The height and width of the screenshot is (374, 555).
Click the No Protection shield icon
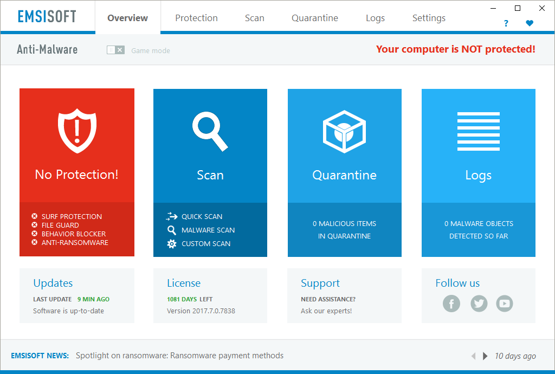coord(77,131)
